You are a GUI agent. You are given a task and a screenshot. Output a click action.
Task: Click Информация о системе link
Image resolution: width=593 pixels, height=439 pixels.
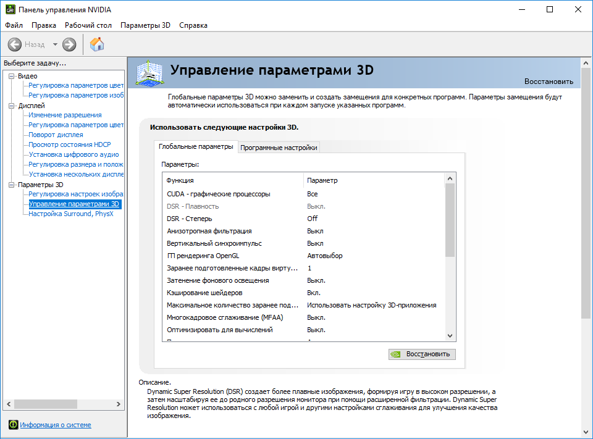pyautogui.click(x=56, y=425)
